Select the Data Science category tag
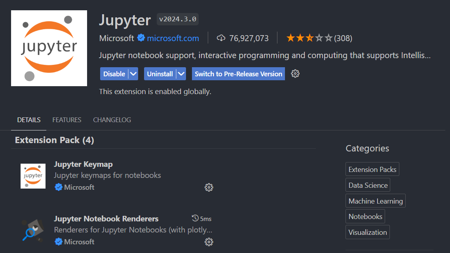 click(368, 185)
